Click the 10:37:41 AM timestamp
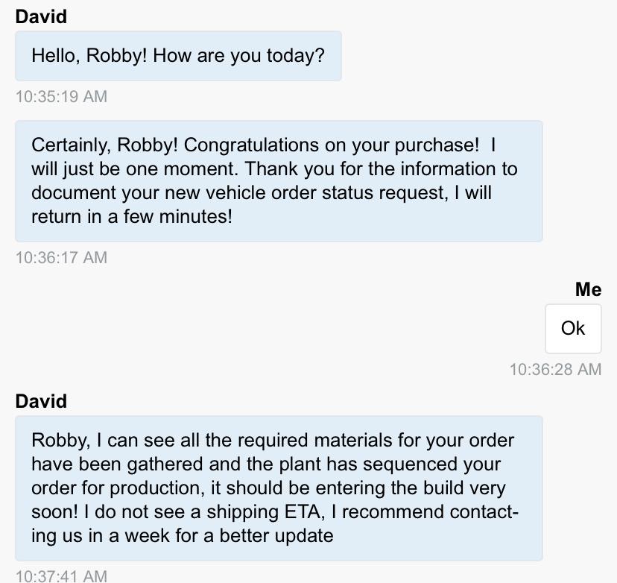617x583 pixels. pyautogui.click(x=61, y=576)
